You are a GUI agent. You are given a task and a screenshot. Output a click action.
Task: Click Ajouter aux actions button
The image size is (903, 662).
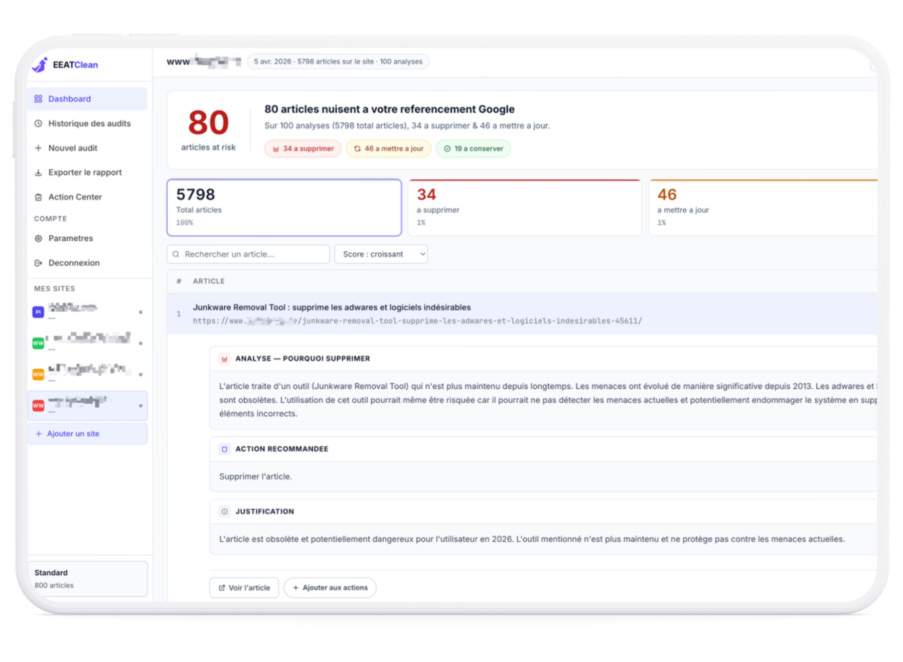(330, 587)
